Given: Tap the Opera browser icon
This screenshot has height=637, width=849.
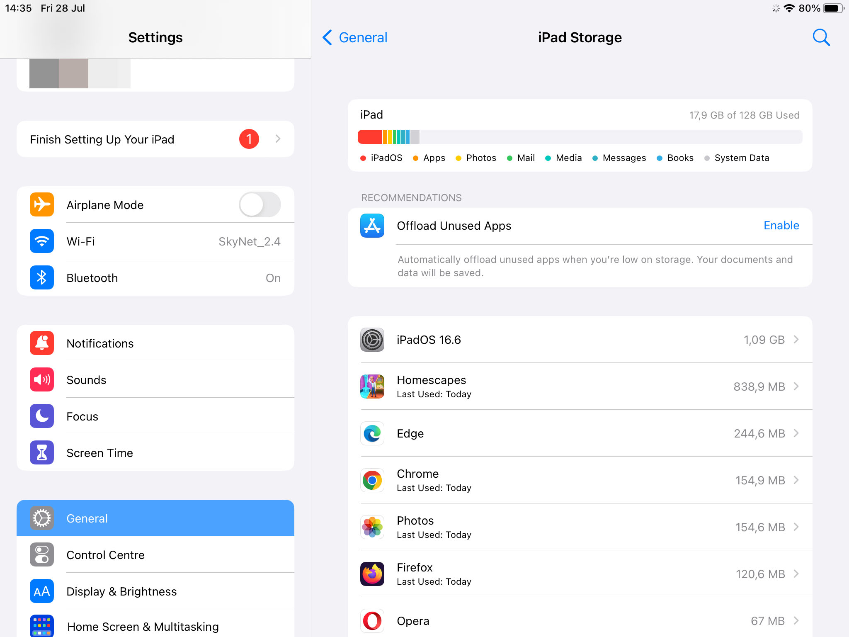Looking at the screenshot, I should [372, 621].
